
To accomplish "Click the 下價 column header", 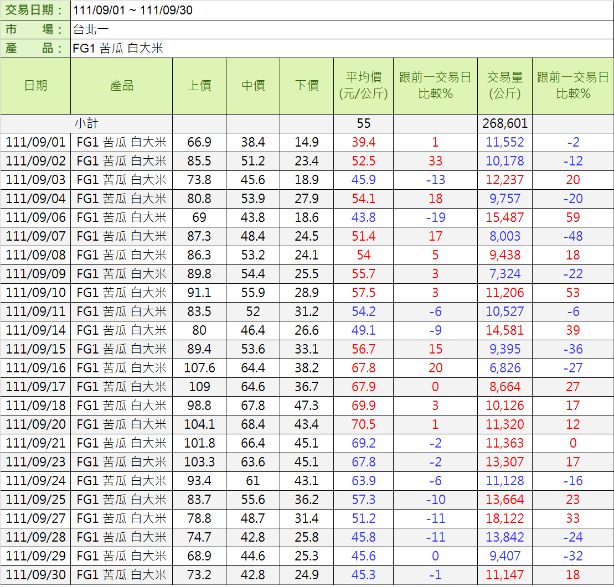I will [307, 86].
